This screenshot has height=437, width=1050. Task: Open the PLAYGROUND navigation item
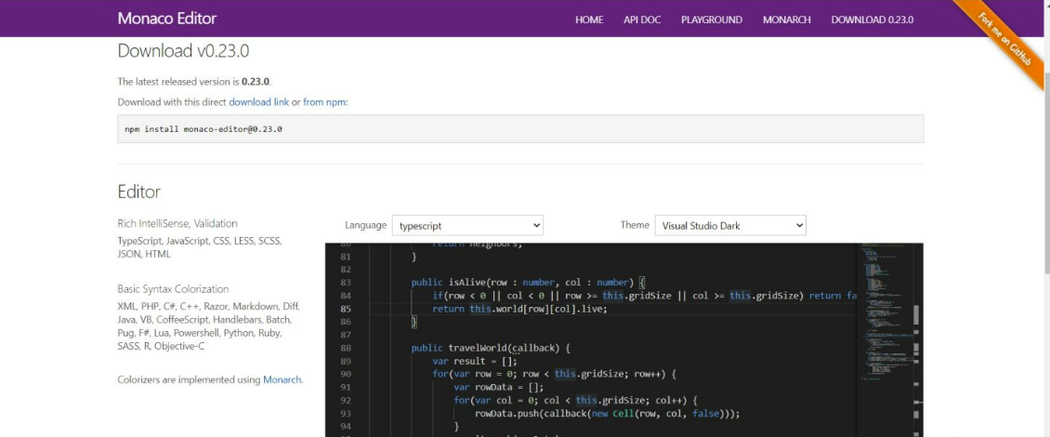tap(711, 20)
